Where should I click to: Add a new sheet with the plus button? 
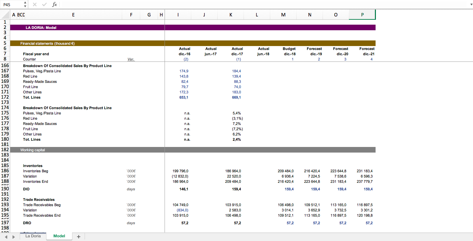pos(78,236)
